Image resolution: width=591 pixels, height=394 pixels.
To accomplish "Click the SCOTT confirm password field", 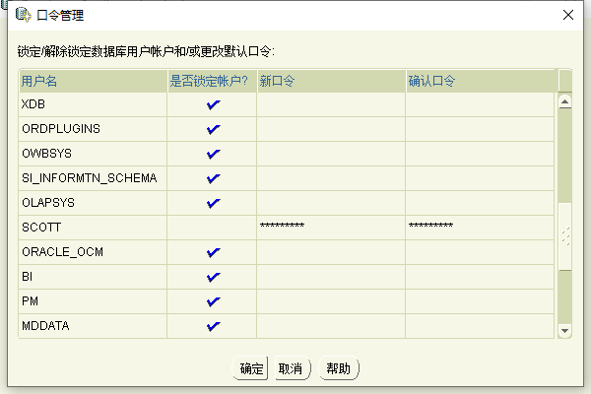I will coord(480,228).
